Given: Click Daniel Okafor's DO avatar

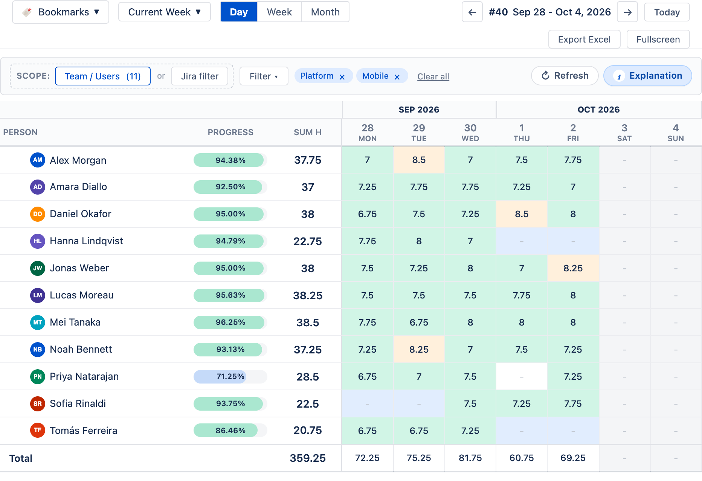Looking at the screenshot, I should 38,214.
